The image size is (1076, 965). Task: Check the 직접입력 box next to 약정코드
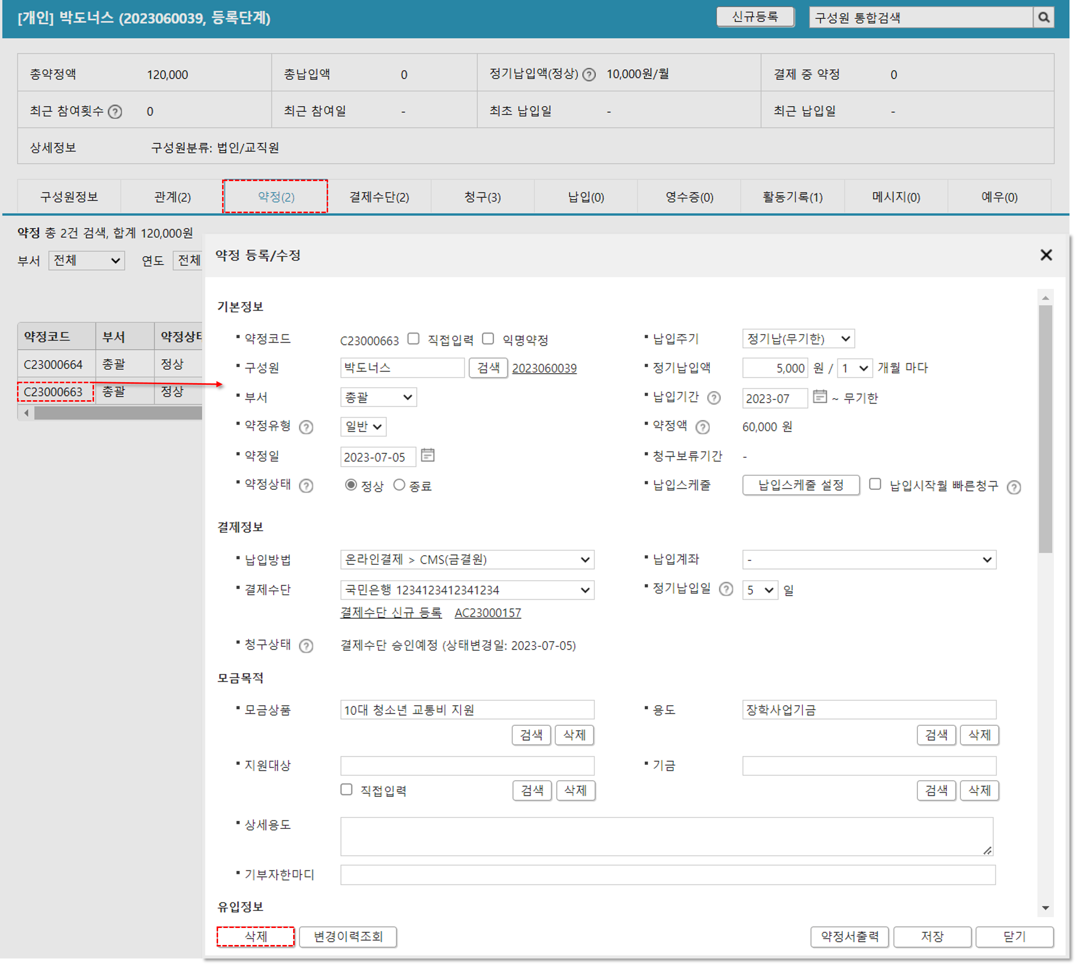coord(414,339)
